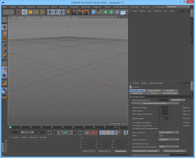Add a cube primitive object
The image size is (195, 158).
point(94,12)
